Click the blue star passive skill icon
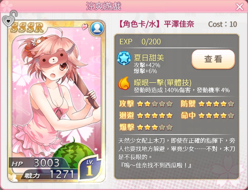 click(124, 58)
